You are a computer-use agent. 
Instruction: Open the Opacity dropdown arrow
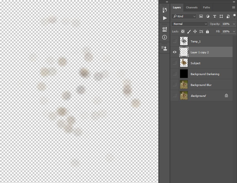point(234,24)
